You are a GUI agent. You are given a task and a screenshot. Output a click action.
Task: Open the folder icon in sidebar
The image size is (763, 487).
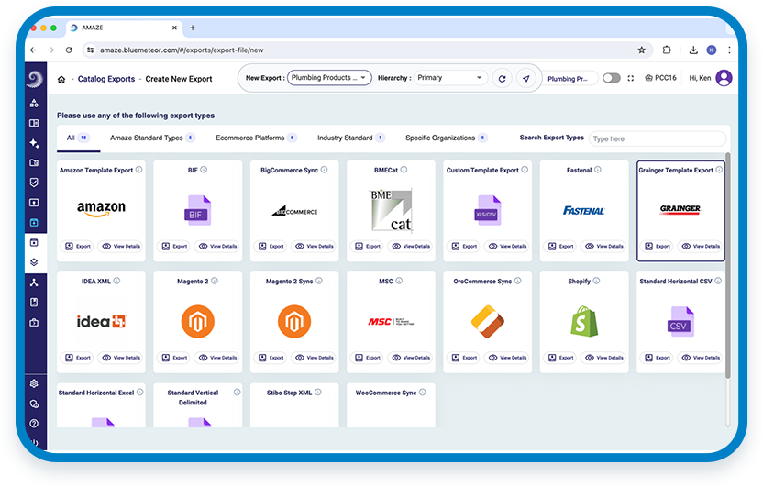click(34, 162)
